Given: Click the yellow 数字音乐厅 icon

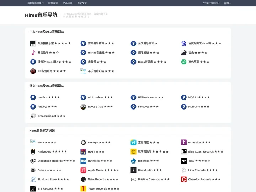Looking at the screenshot, I should point(133,151).
